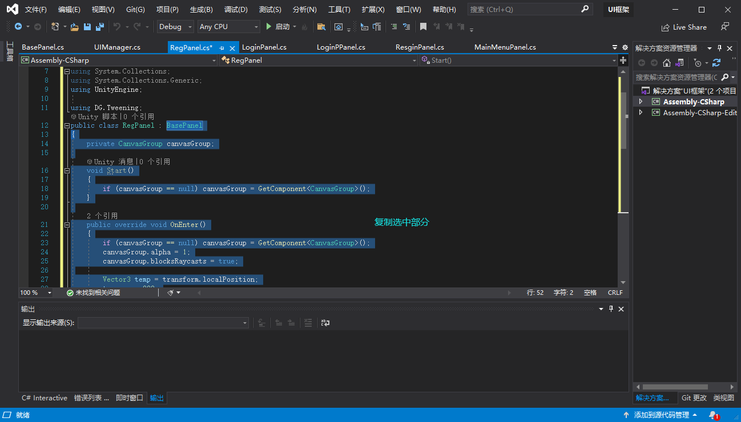Click the sync refresh icon in Solution Explorer

click(716, 63)
